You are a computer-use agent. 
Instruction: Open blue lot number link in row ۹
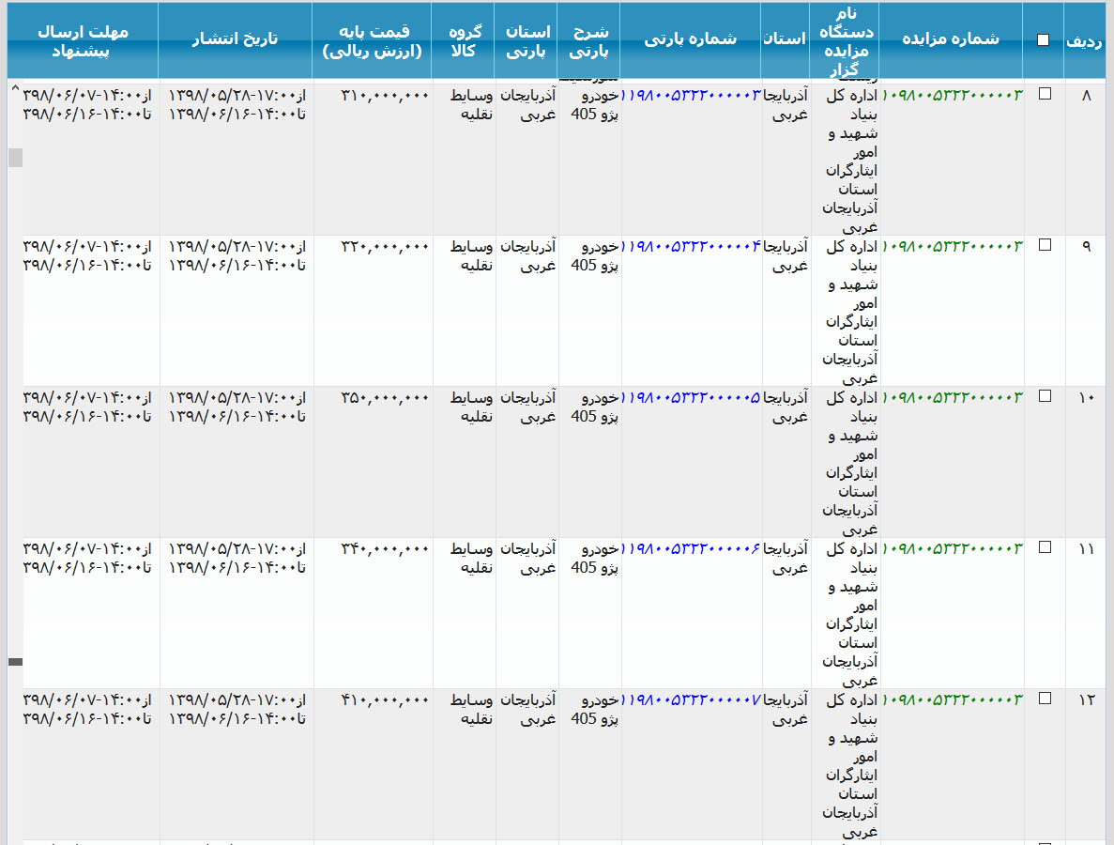[691, 246]
